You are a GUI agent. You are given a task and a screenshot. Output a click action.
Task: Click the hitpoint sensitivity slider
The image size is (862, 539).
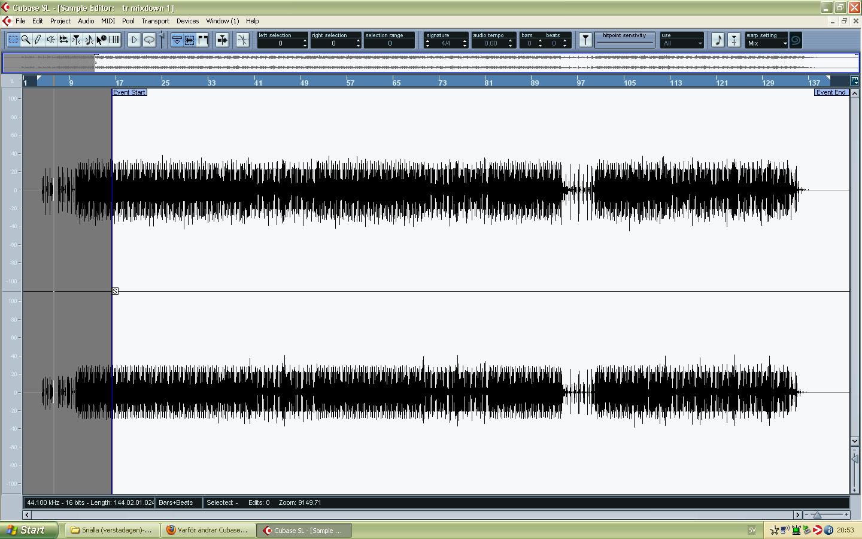click(x=624, y=40)
